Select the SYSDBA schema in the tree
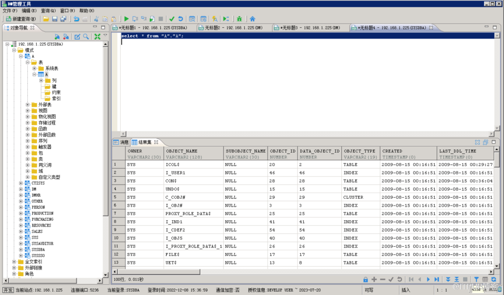This screenshot has height=295, width=504. (38, 249)
